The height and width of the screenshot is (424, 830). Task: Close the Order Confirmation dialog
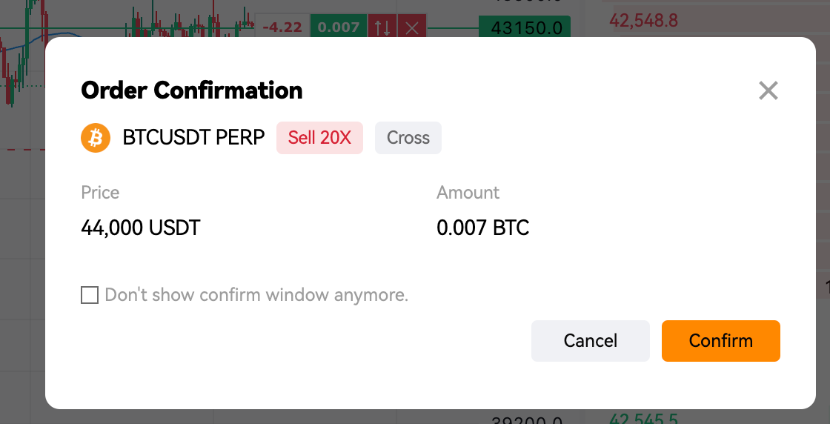[x=768, y=90]
